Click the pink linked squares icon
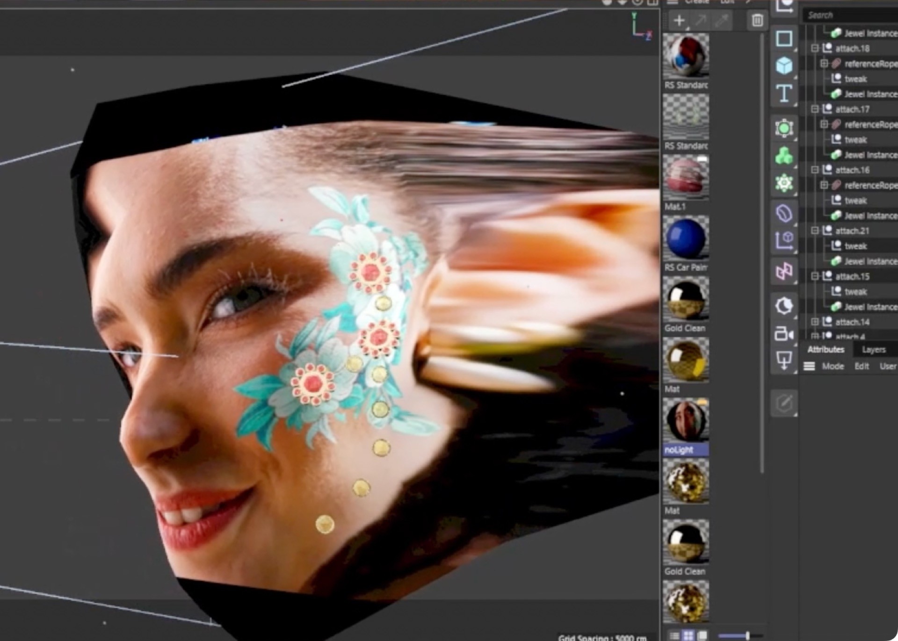 pos(784,271)
